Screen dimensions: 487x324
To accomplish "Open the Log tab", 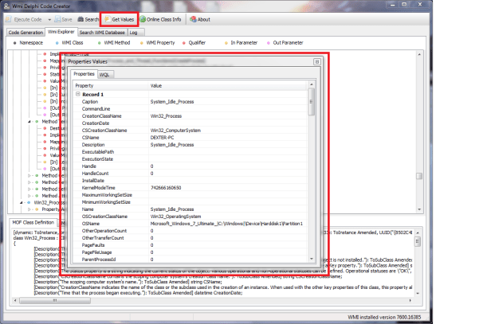I will (x=132, y=33).
